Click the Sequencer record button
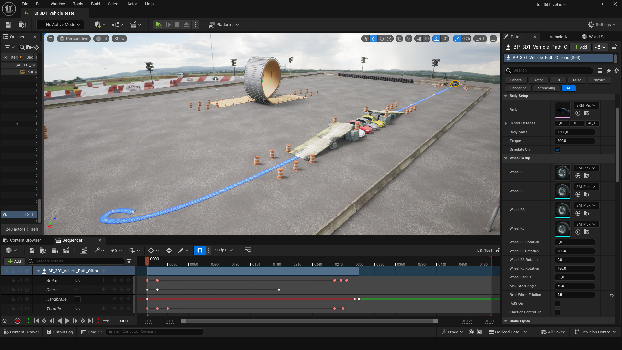The height and width of the screenshot is (350, 622). 17,321
